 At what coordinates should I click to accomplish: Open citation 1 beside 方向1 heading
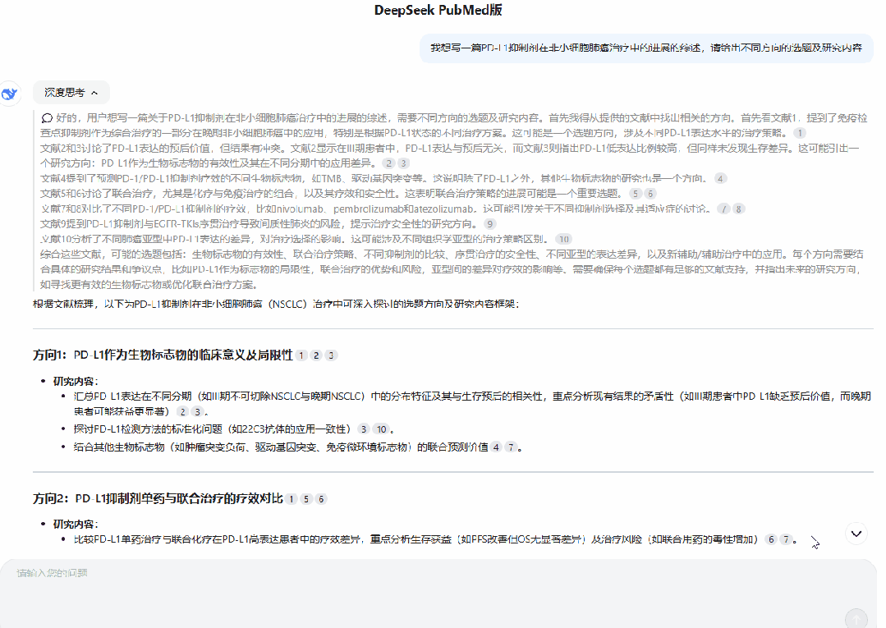coord(301,355)
